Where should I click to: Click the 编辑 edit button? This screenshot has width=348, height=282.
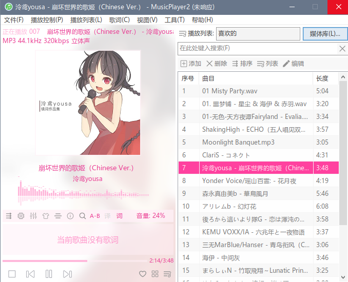click(x=294, y=64)
